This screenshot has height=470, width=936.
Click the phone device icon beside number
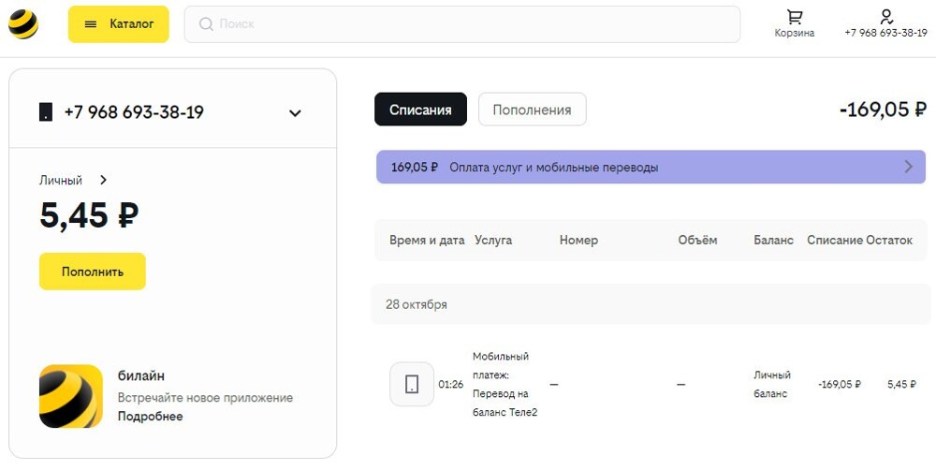[x=46, y=112]
